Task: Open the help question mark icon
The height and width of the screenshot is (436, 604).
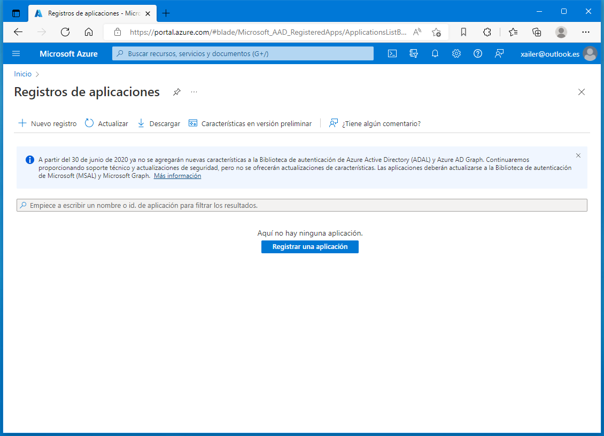Action: pyautogui.click(x=478, y=53)
